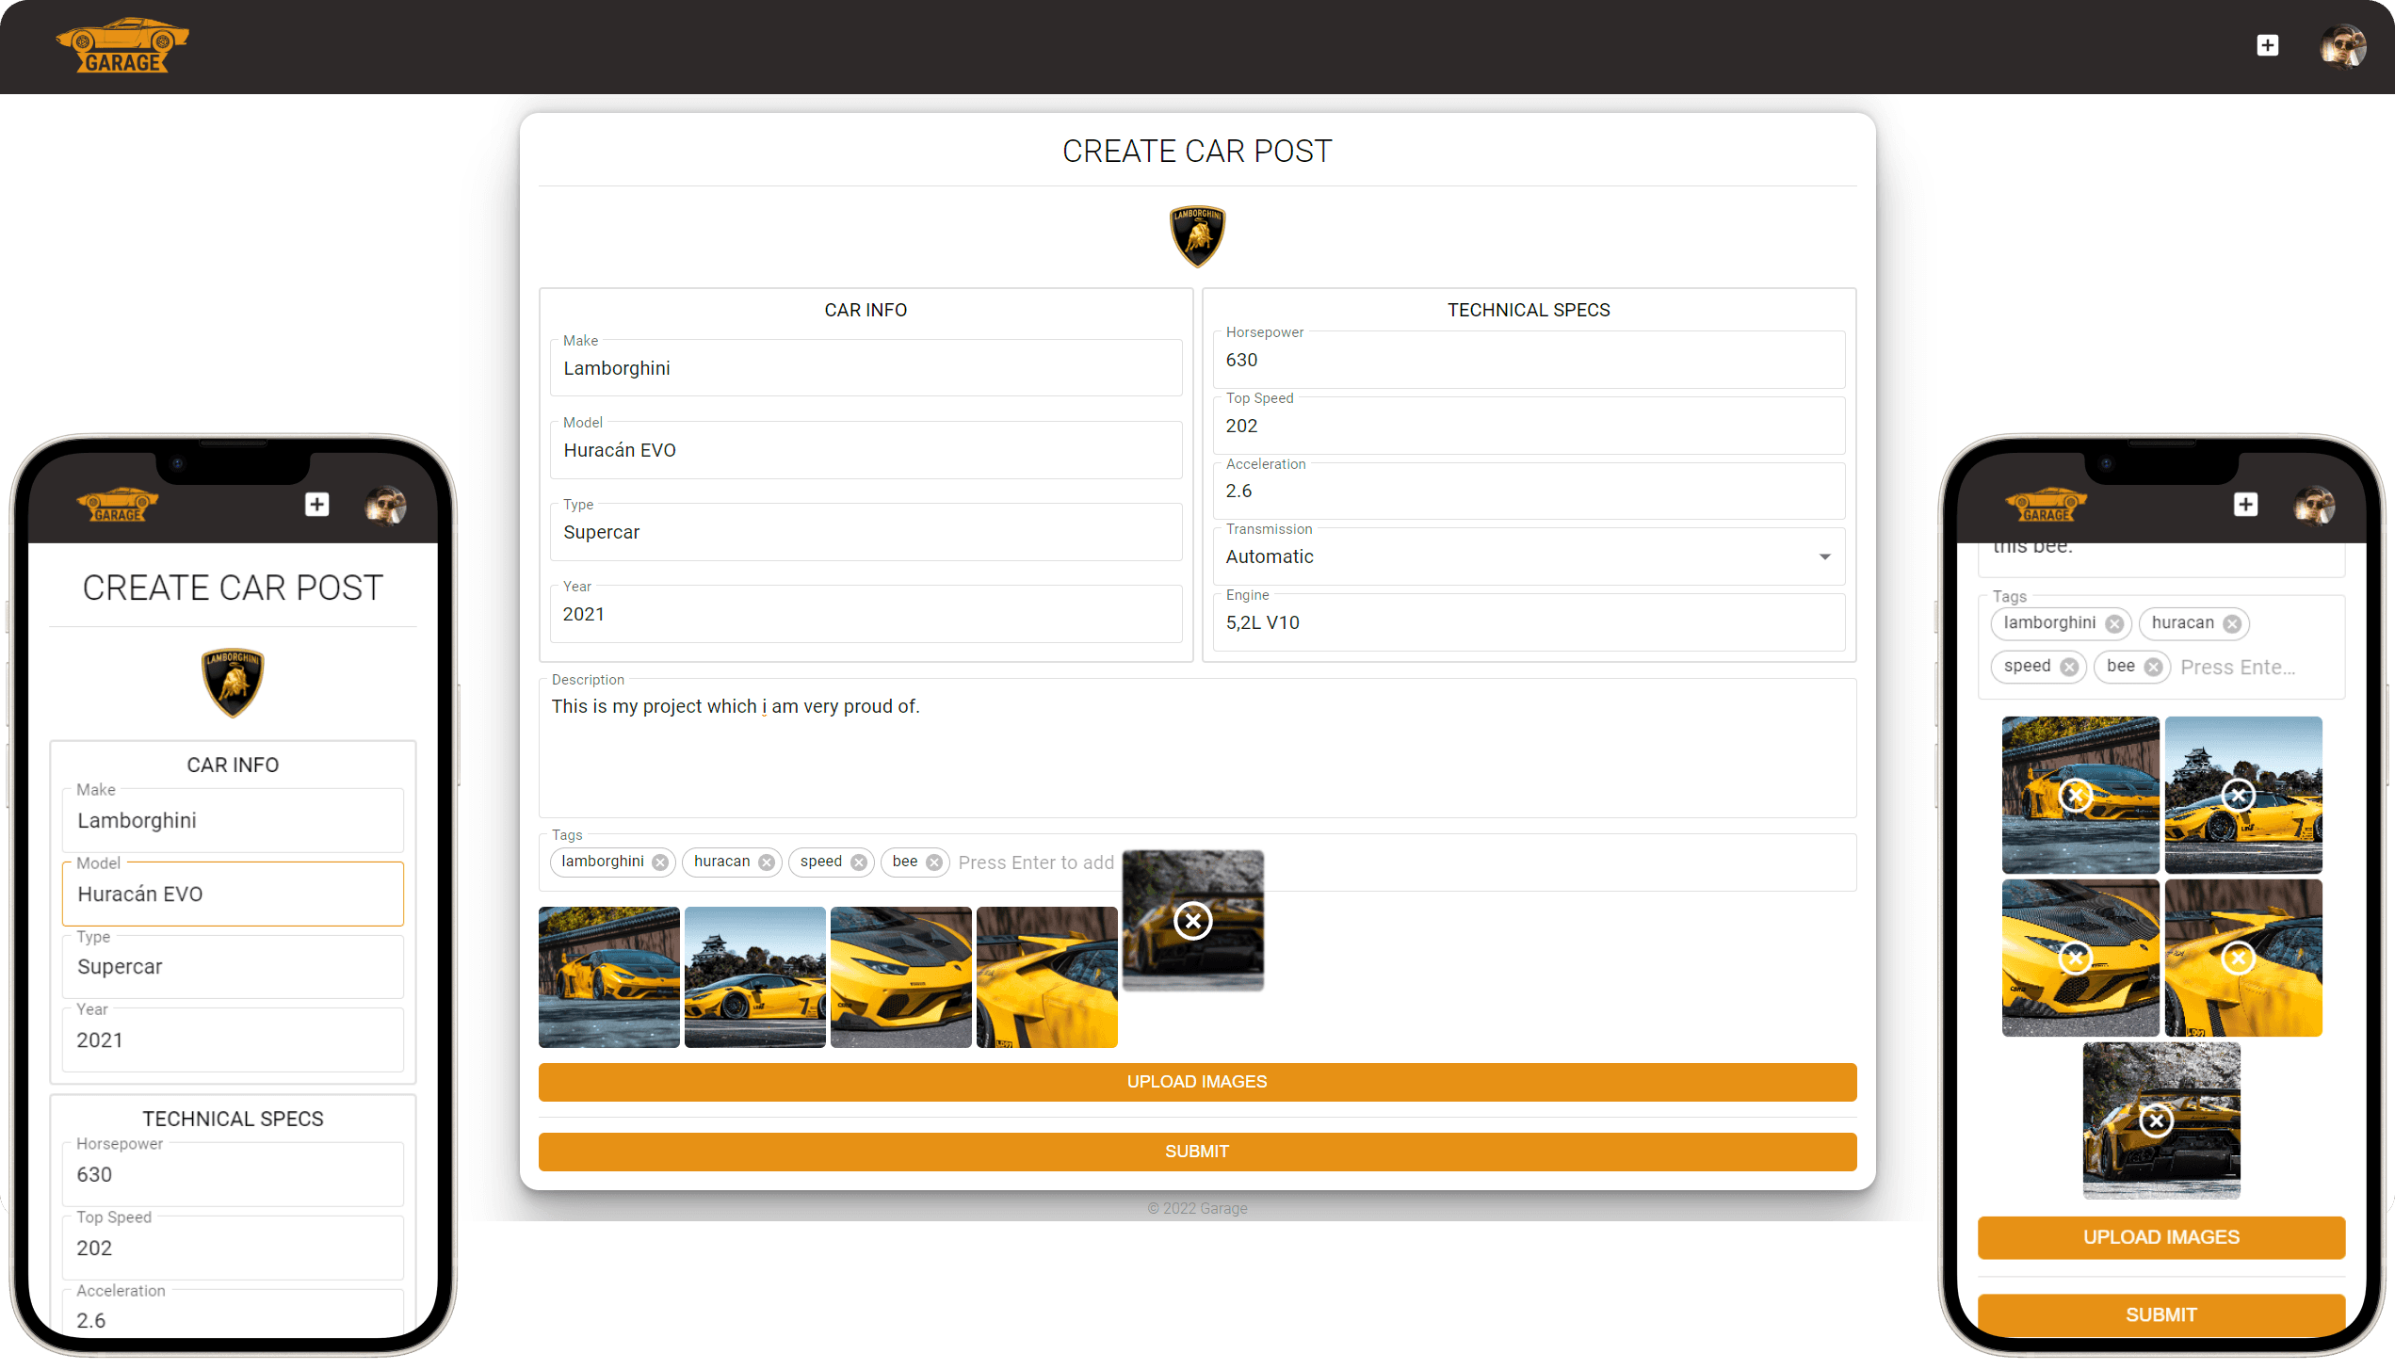
Task: Focus the Top Speed field in desktop form
Action: [x=1529, y=426]
